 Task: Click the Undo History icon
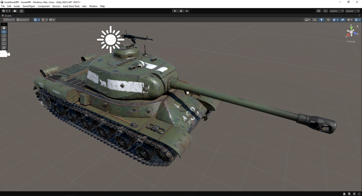319,11
